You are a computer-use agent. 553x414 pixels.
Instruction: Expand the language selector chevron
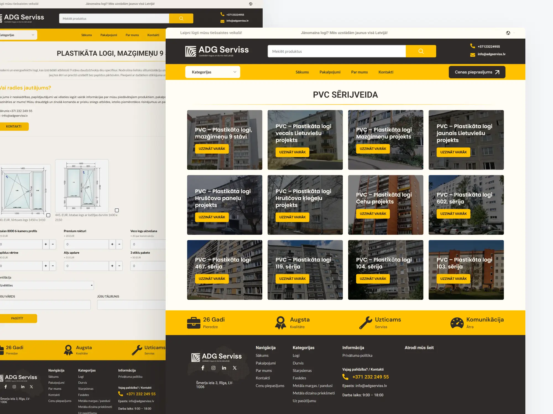pyautogui.click(x=514, y=33)
